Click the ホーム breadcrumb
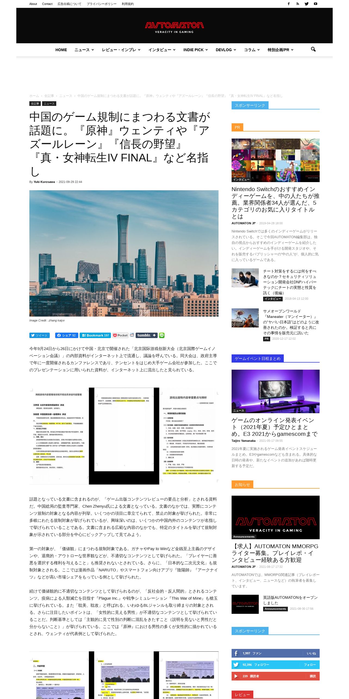Viewport: 349px width, 699px height. point(34,96)
